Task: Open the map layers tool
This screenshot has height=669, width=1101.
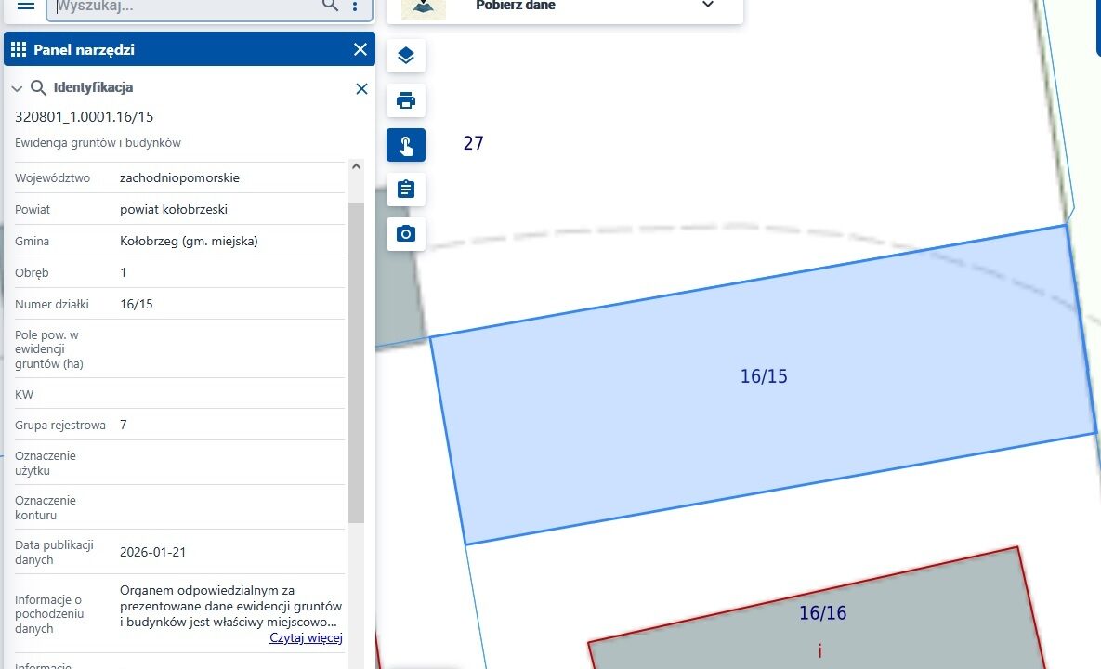Action: click(406, 56)
